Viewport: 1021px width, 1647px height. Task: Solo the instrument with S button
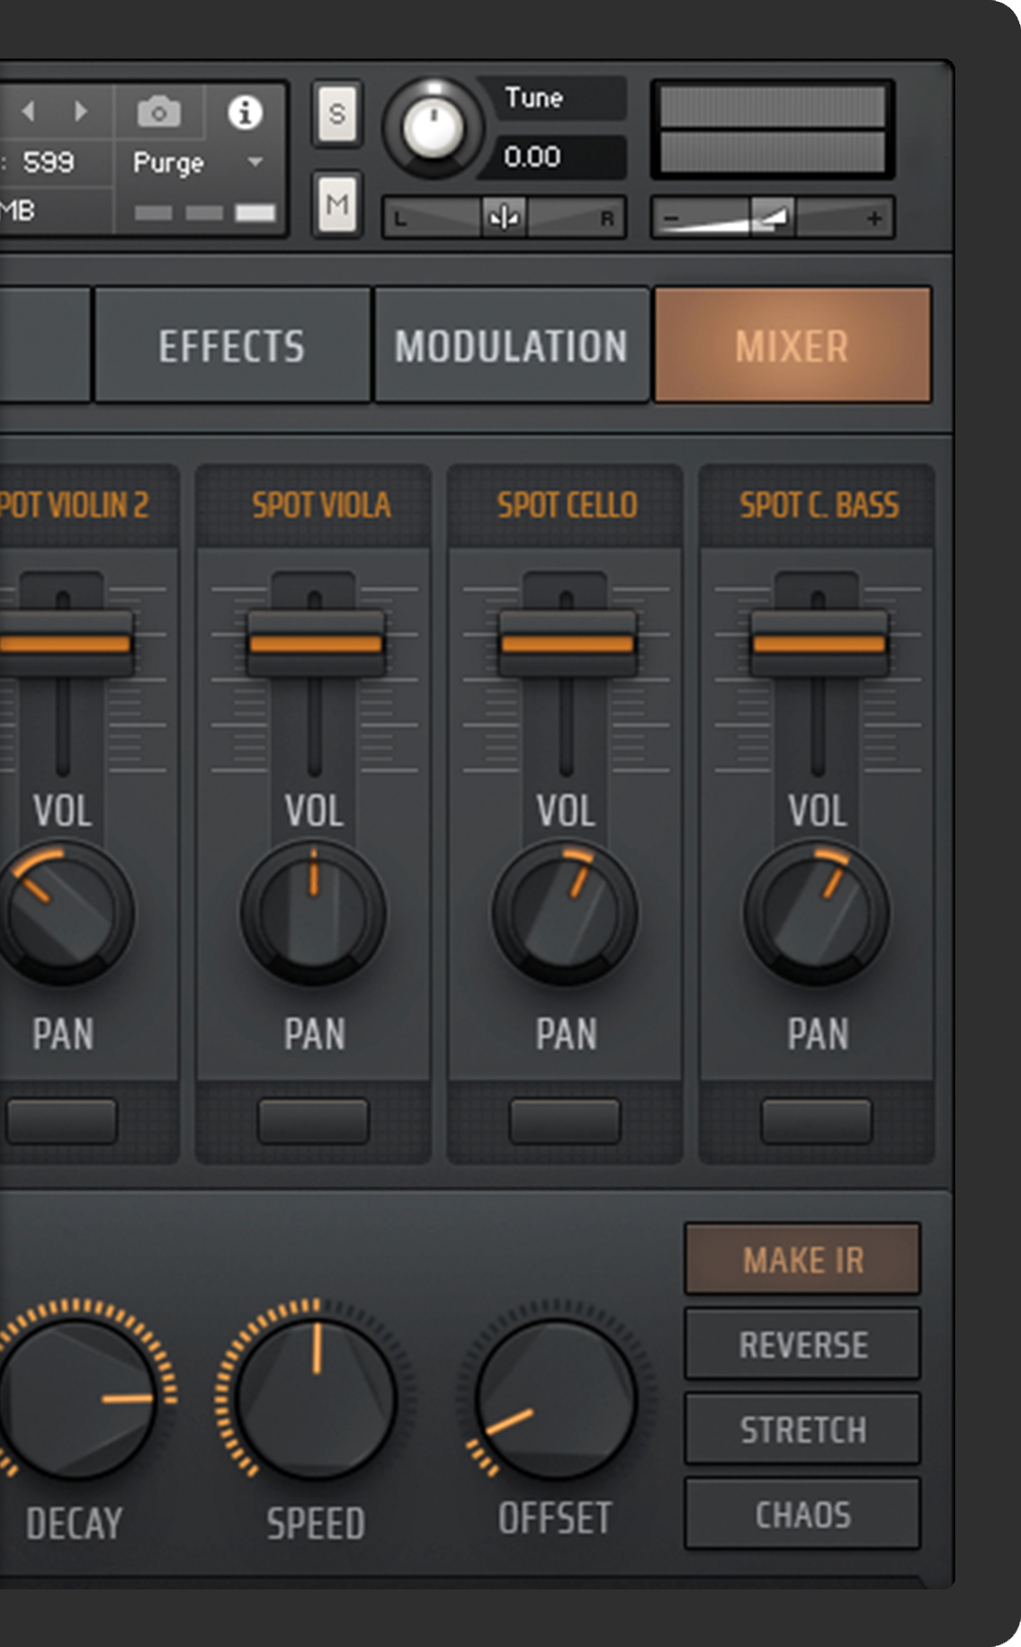click(337, 114)
